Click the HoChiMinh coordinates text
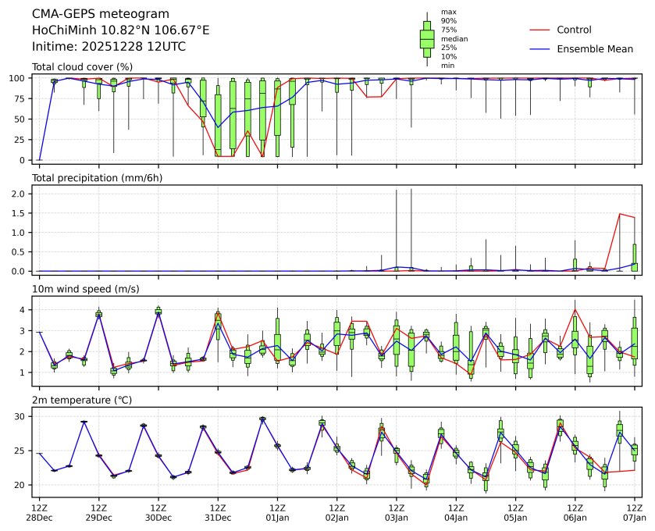The width and height of the screenshot is (655, 531). [x=120, y=30]
